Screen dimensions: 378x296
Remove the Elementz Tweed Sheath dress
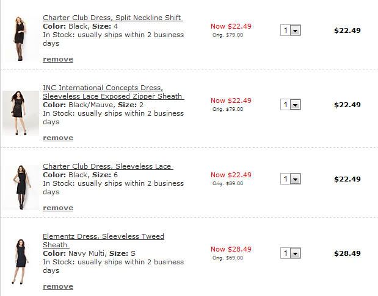58,286
